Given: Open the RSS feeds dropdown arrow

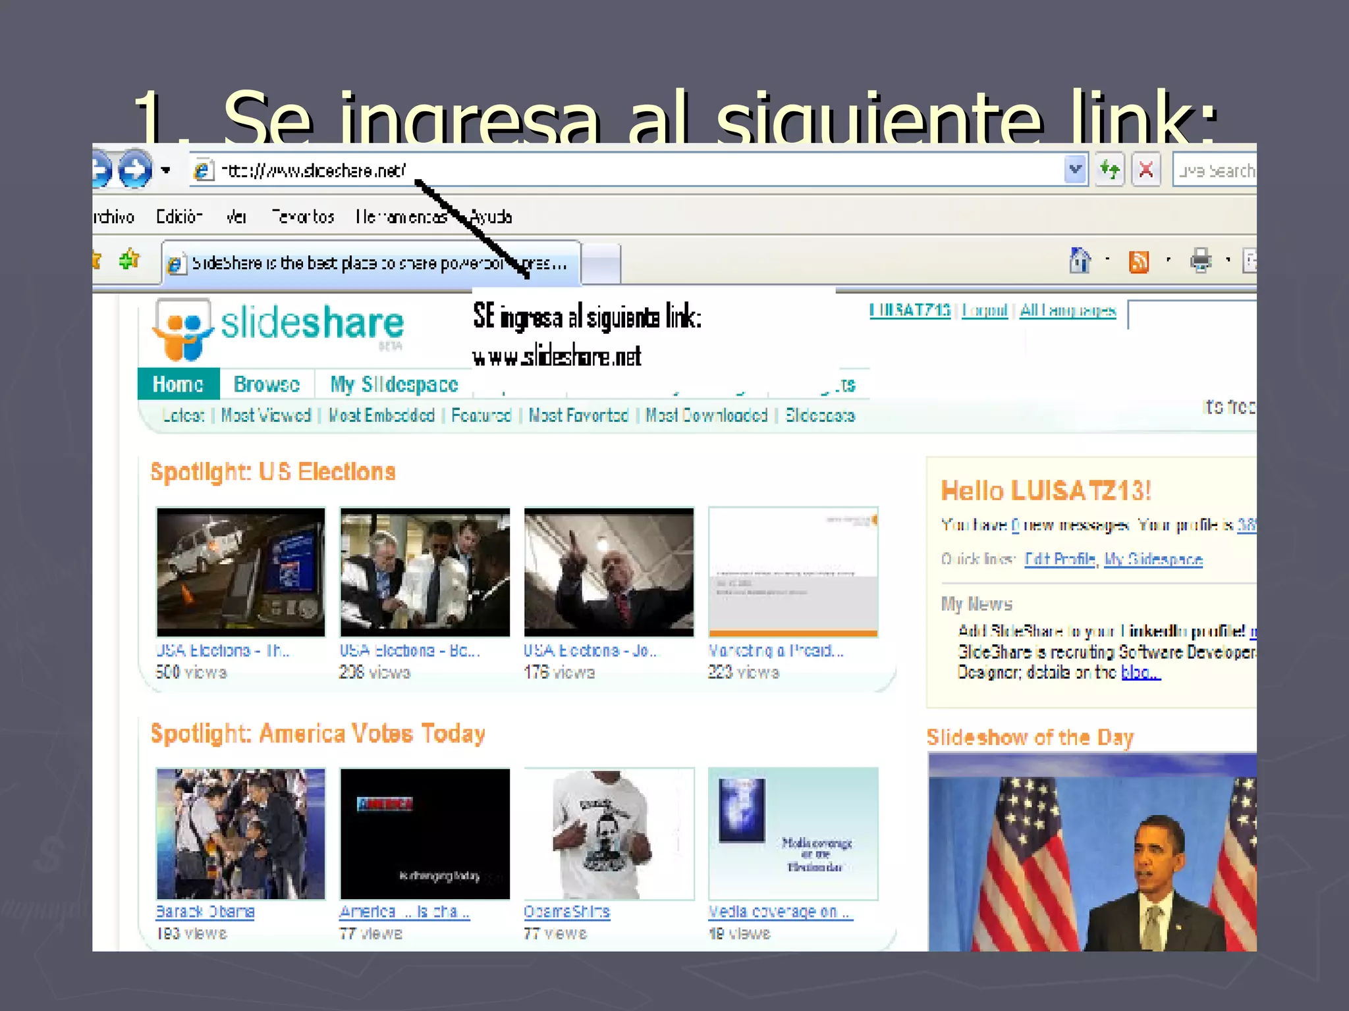Looking at the screenshot, I should tap(1168, 260).
